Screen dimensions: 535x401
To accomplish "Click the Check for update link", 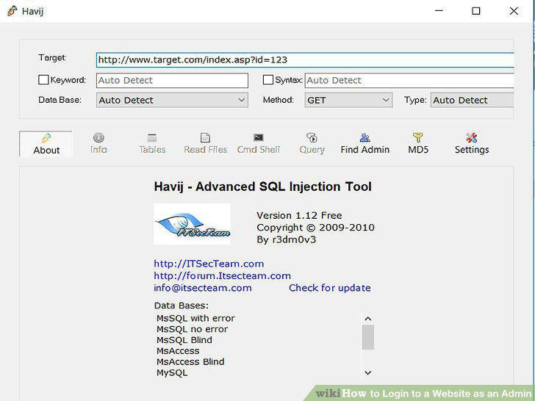I will [x=329, y=288].
